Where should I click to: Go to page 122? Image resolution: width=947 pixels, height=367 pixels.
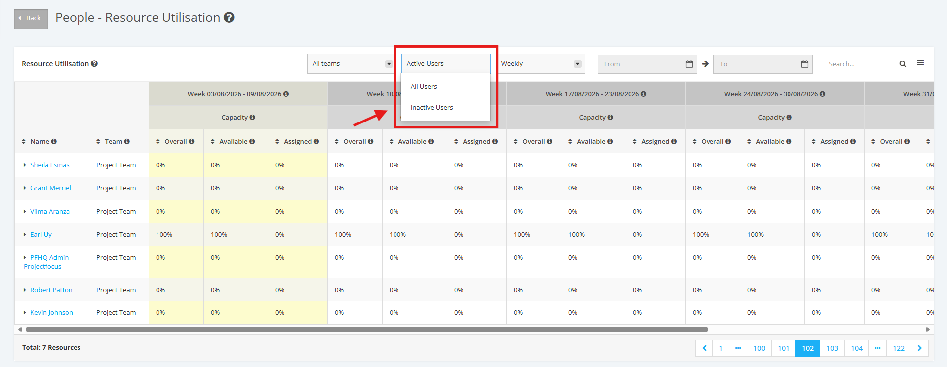(x=899, y=348)
